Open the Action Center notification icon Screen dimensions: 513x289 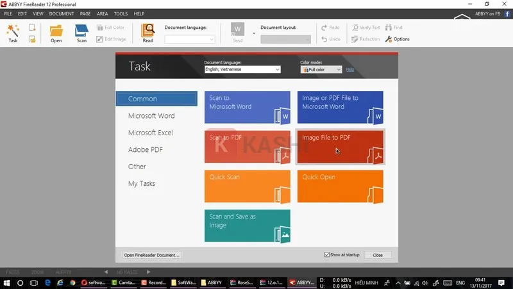(501, 283)
